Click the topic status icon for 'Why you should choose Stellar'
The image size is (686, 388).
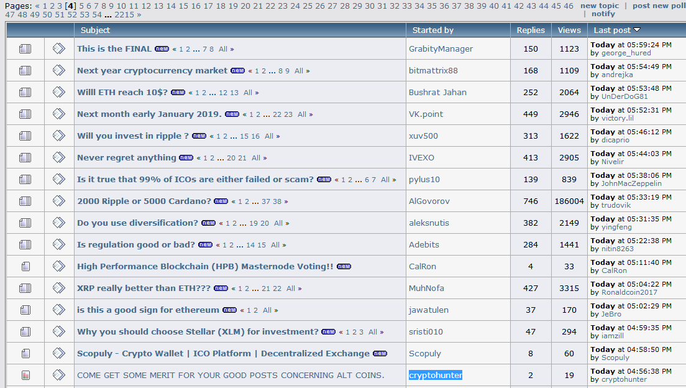25,331
